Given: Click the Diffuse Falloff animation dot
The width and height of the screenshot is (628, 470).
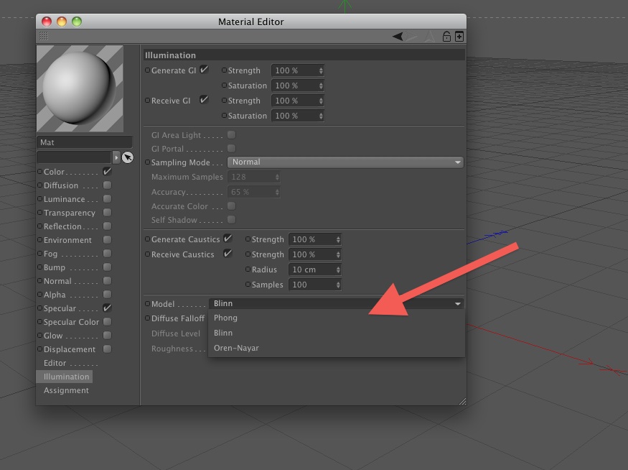Looking at the screenshot, I should click(147, 318).
